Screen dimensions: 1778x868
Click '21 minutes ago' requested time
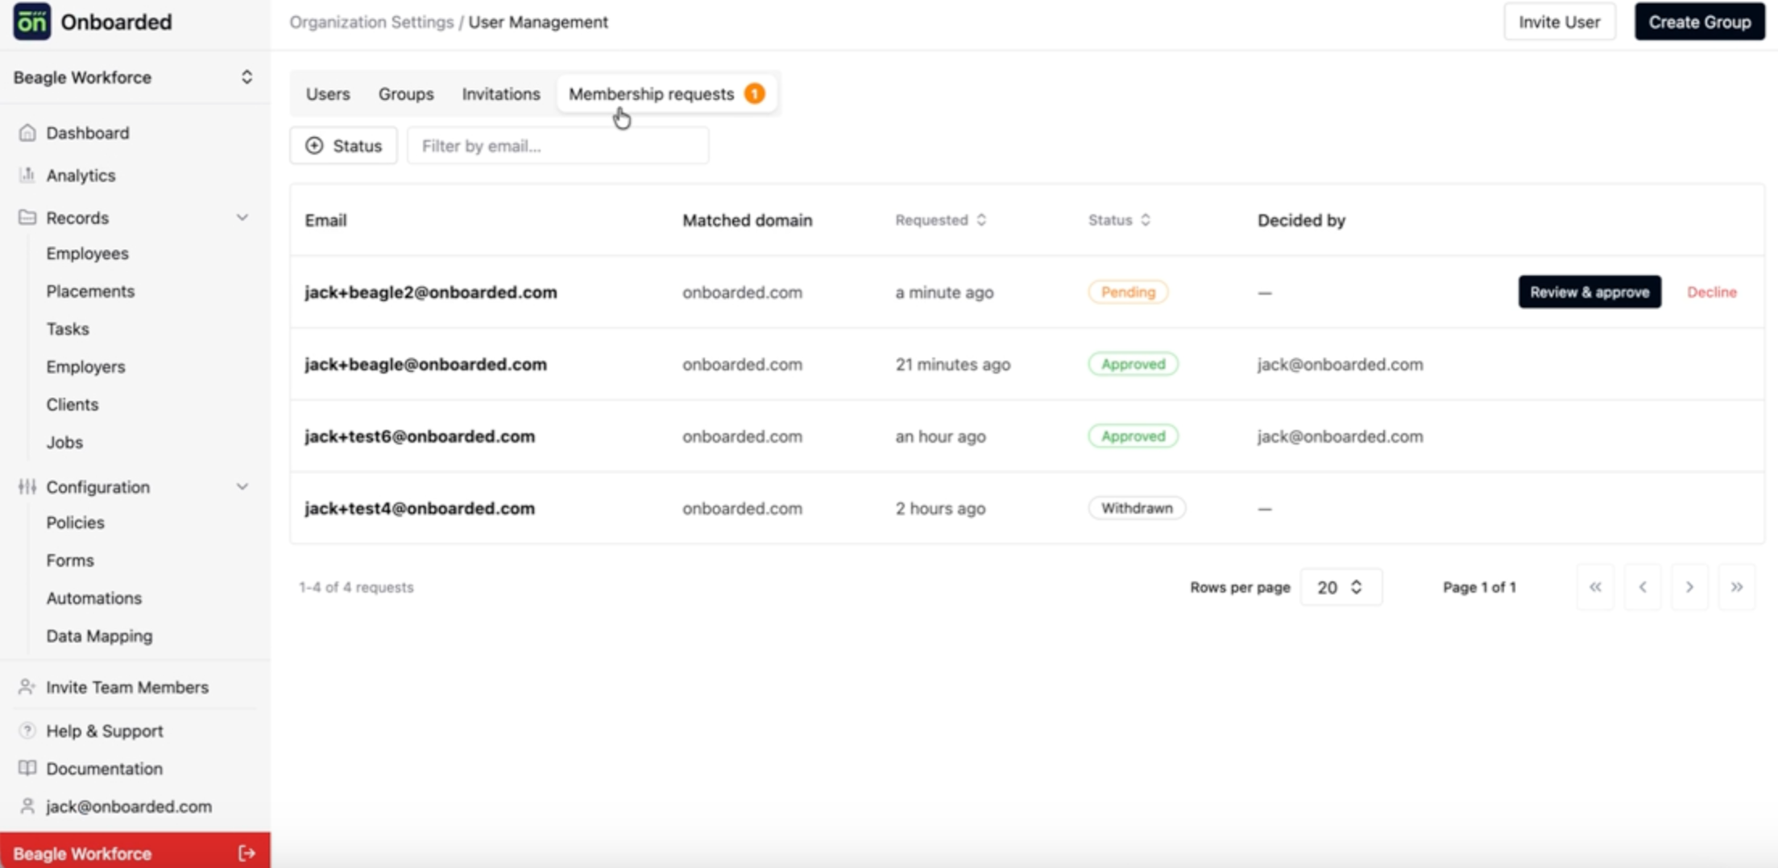point(952,364)
